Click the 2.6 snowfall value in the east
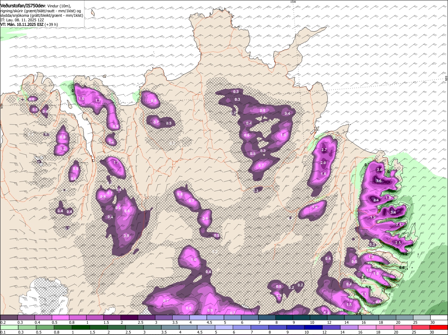 (380, 170)
